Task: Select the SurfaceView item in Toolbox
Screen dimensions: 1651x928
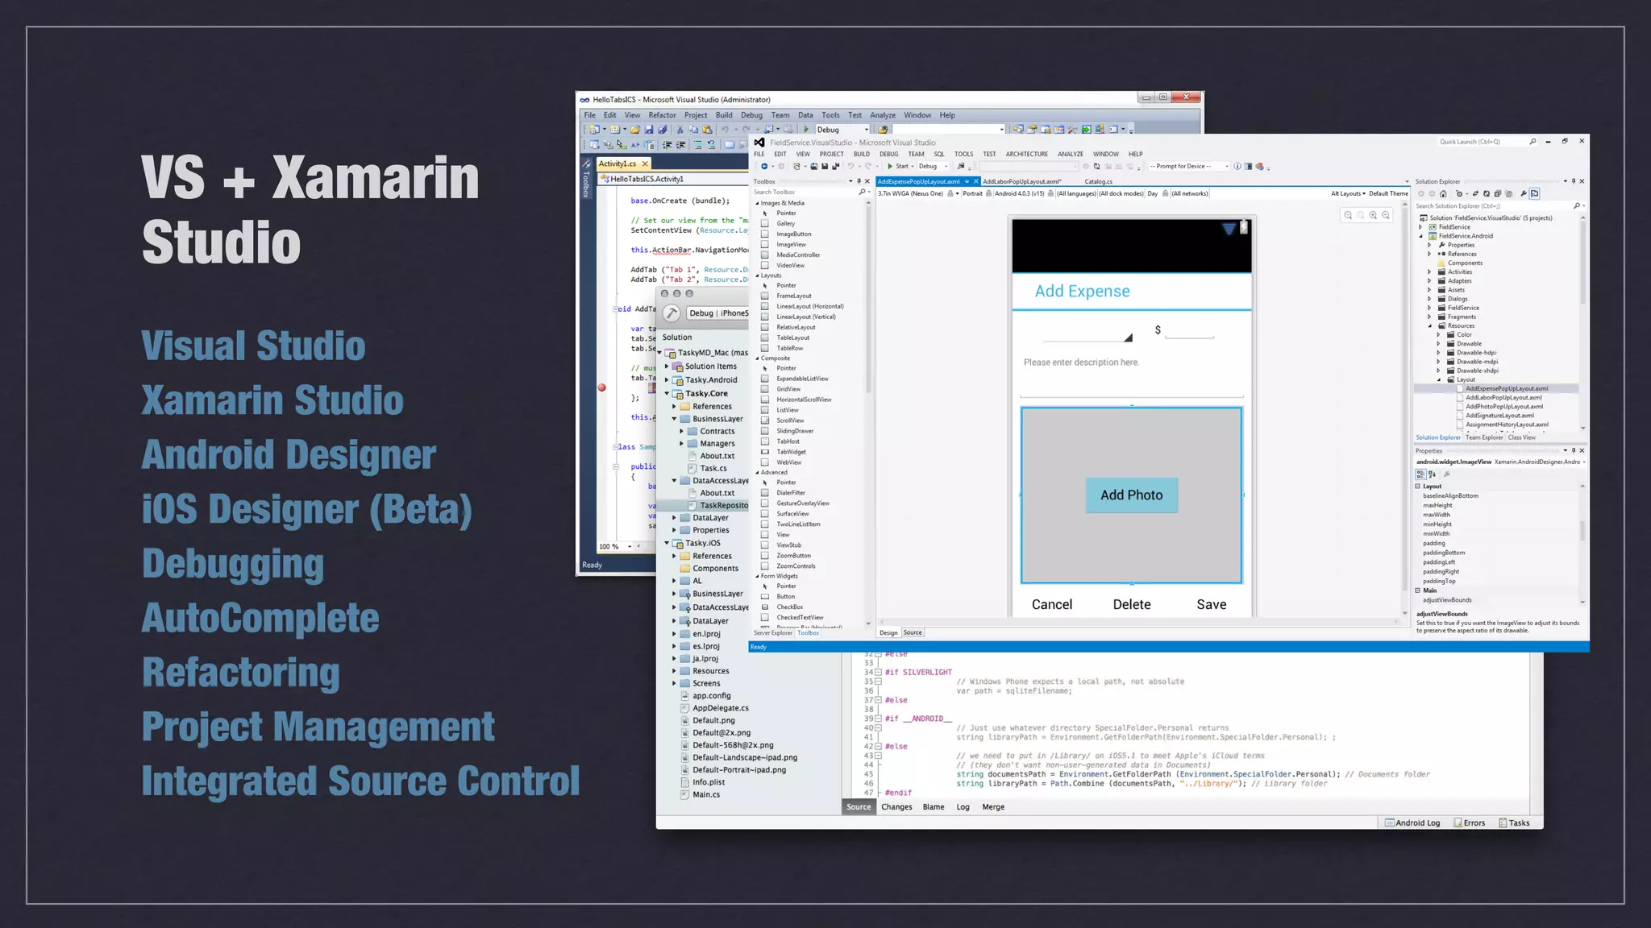Action: 792,514
